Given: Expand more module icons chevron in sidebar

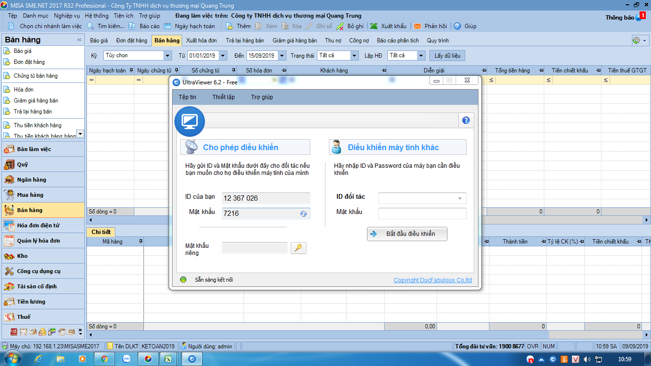Looking at the screenshot, I should (80, 331).
